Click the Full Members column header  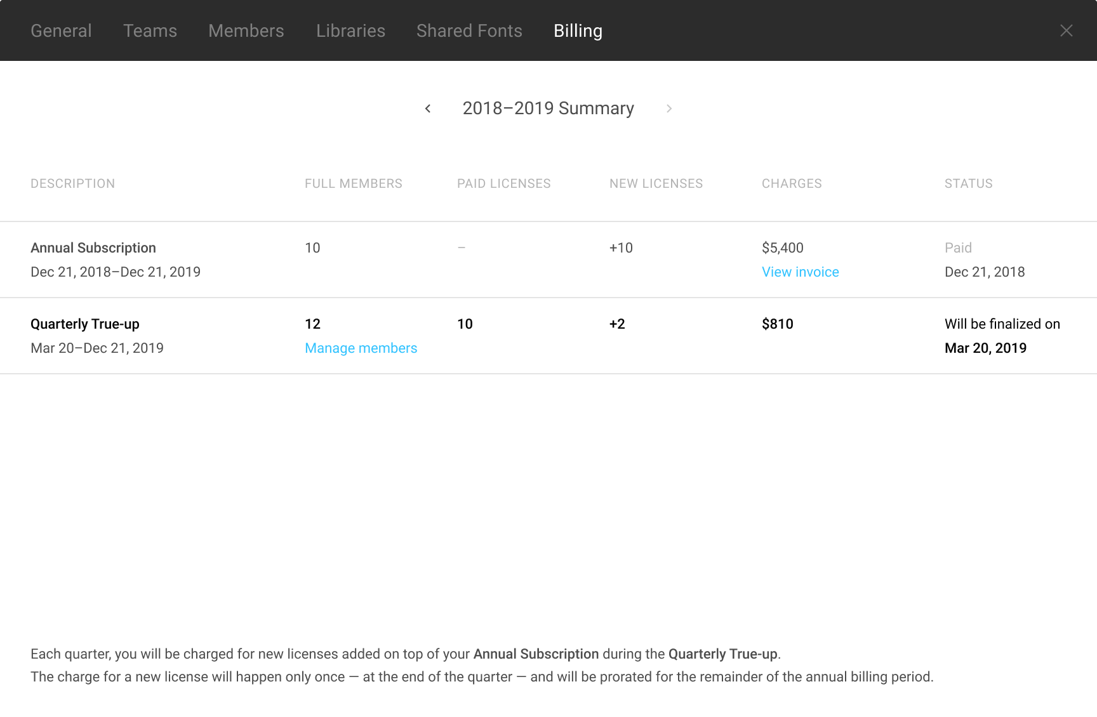pyautogui.click(x=354, y=183)
